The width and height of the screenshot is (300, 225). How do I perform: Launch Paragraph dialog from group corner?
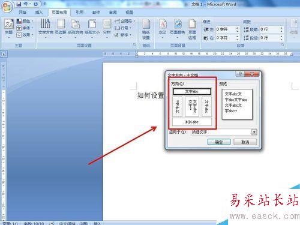coord(283,45)
